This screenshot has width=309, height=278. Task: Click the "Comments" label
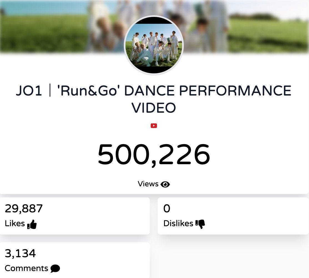coord(26,268)
